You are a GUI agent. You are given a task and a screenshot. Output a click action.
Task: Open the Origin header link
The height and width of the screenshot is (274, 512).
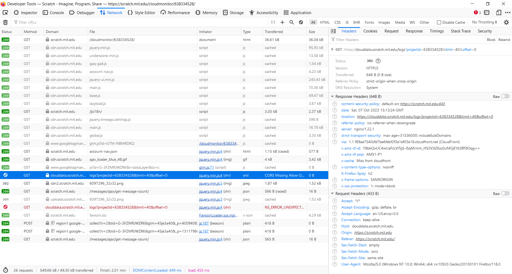[x=373, y=233]
